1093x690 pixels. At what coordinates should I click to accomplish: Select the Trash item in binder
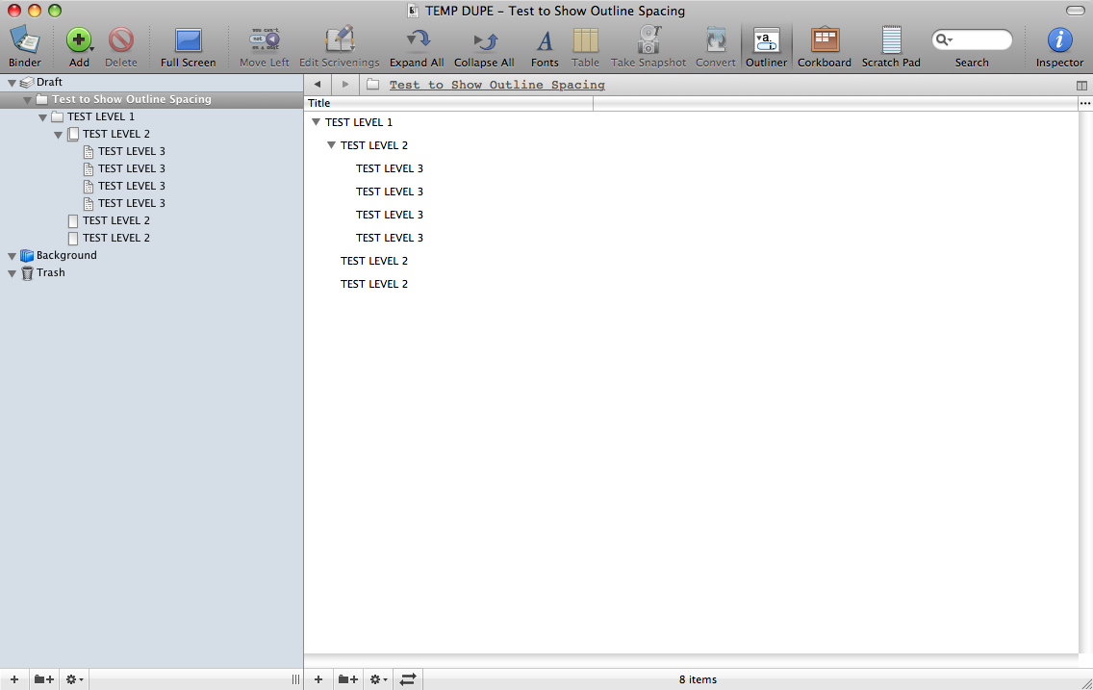click(50, 273)
